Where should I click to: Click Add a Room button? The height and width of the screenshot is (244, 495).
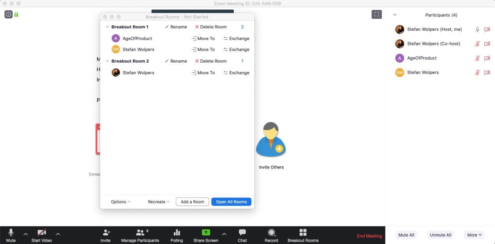(x=193, y=202)
